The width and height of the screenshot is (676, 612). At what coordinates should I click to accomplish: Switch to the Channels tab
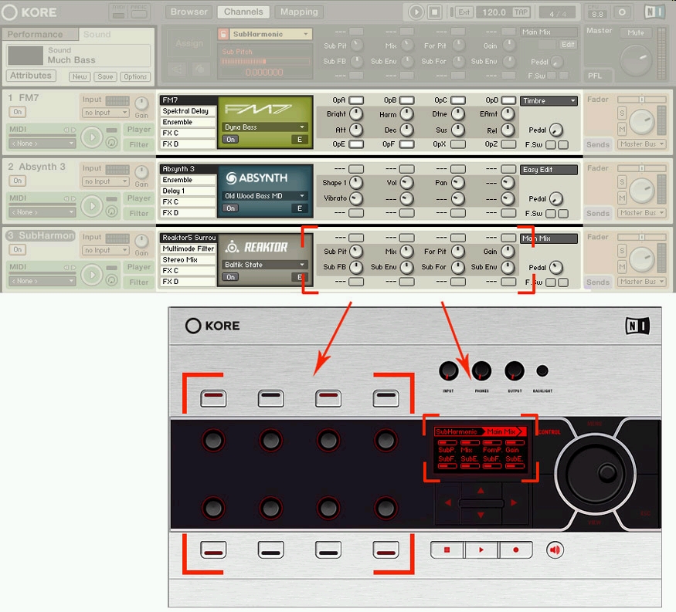pyautogui.click(x=243, y=12)
